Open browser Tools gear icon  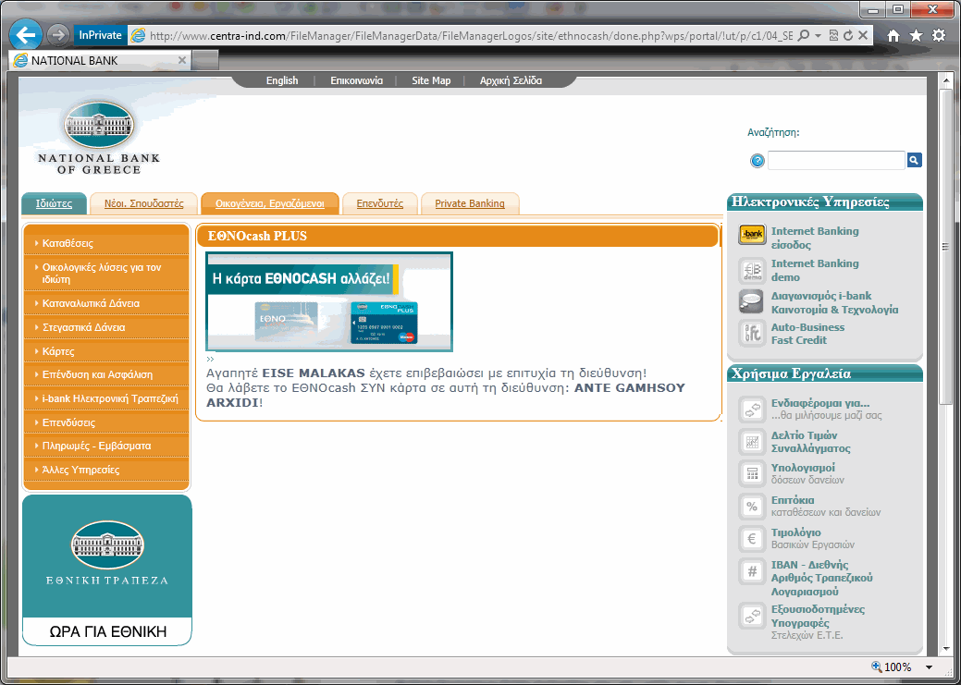pos(939,35)
